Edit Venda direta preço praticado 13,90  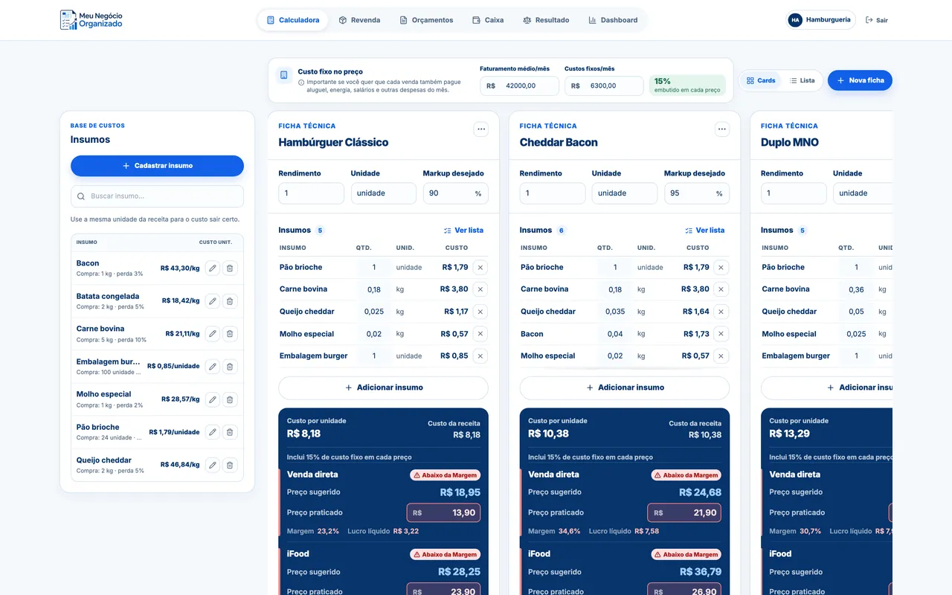pyautogui.click(x=443, y=513)
